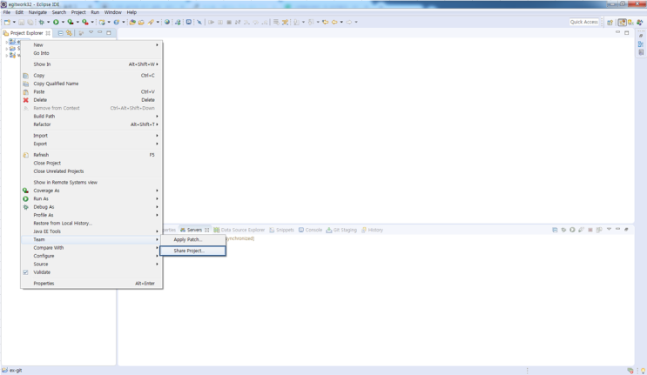Toggle Link with Editor in Project Explorer
The height and width of the screenshot is (375, 647).
70,33
